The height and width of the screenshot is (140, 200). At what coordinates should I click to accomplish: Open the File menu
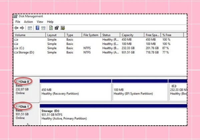point(18,22)
